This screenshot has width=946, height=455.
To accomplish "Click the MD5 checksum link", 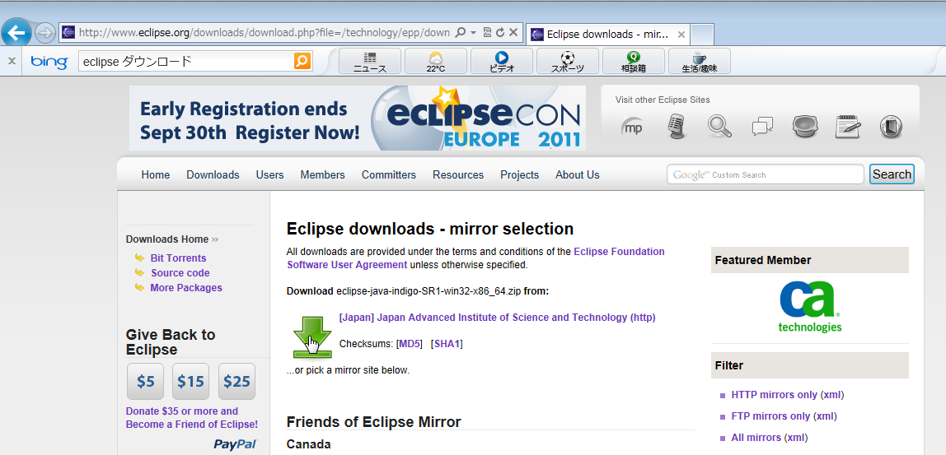I will [x=410, y=344].
